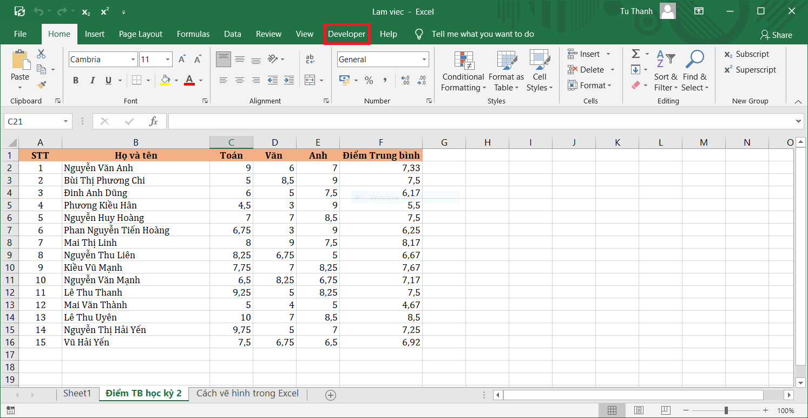808x418 pixels.
Task: Click the Insert Function fx icon
Action: [x=154, y=121]
